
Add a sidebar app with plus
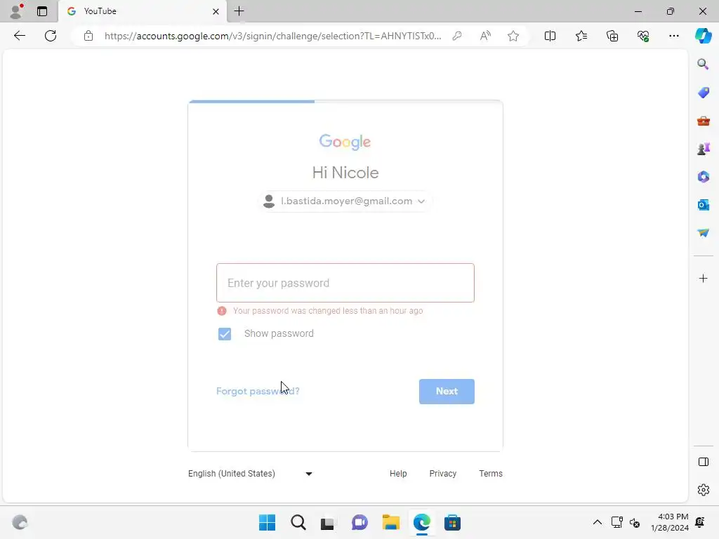pyautogui.click(x=703, y=278)
